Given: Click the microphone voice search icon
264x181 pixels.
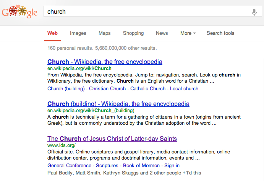Looking at the screenshot, I should point(254,12).
